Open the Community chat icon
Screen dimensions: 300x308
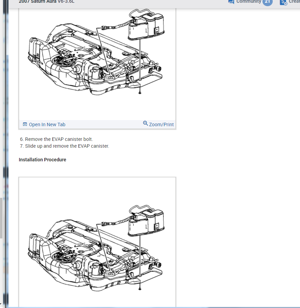[x=231, y=2]
